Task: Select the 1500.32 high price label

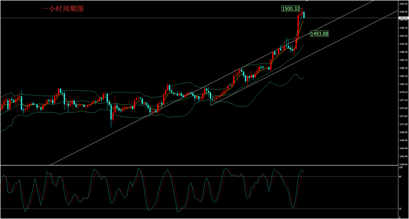Action: 291,8
